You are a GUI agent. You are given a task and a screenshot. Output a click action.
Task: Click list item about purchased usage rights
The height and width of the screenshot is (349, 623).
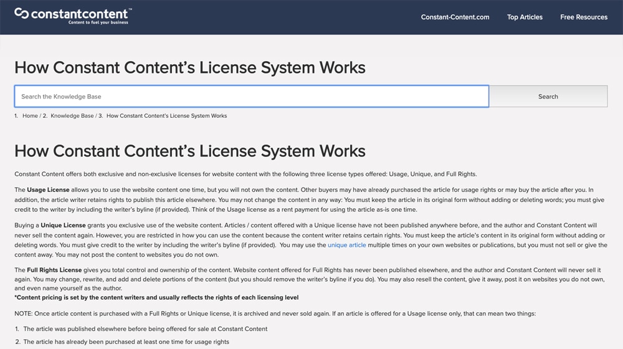point(126,342)
